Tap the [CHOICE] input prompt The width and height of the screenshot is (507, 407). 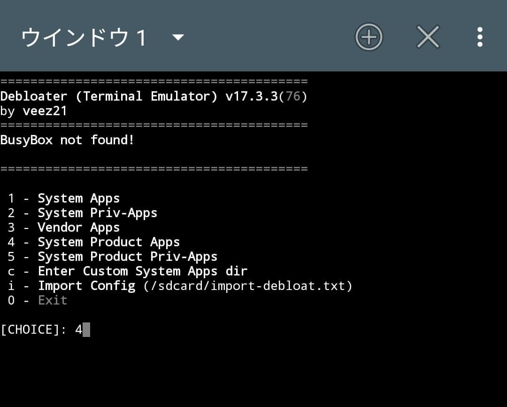34,329
